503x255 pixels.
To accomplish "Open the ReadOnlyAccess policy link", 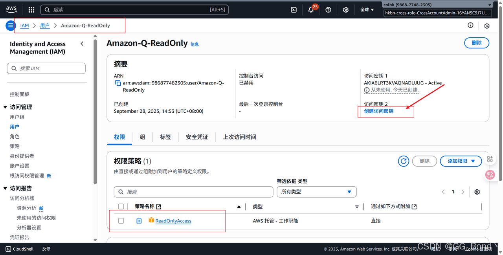I will (x=173, y=221).
